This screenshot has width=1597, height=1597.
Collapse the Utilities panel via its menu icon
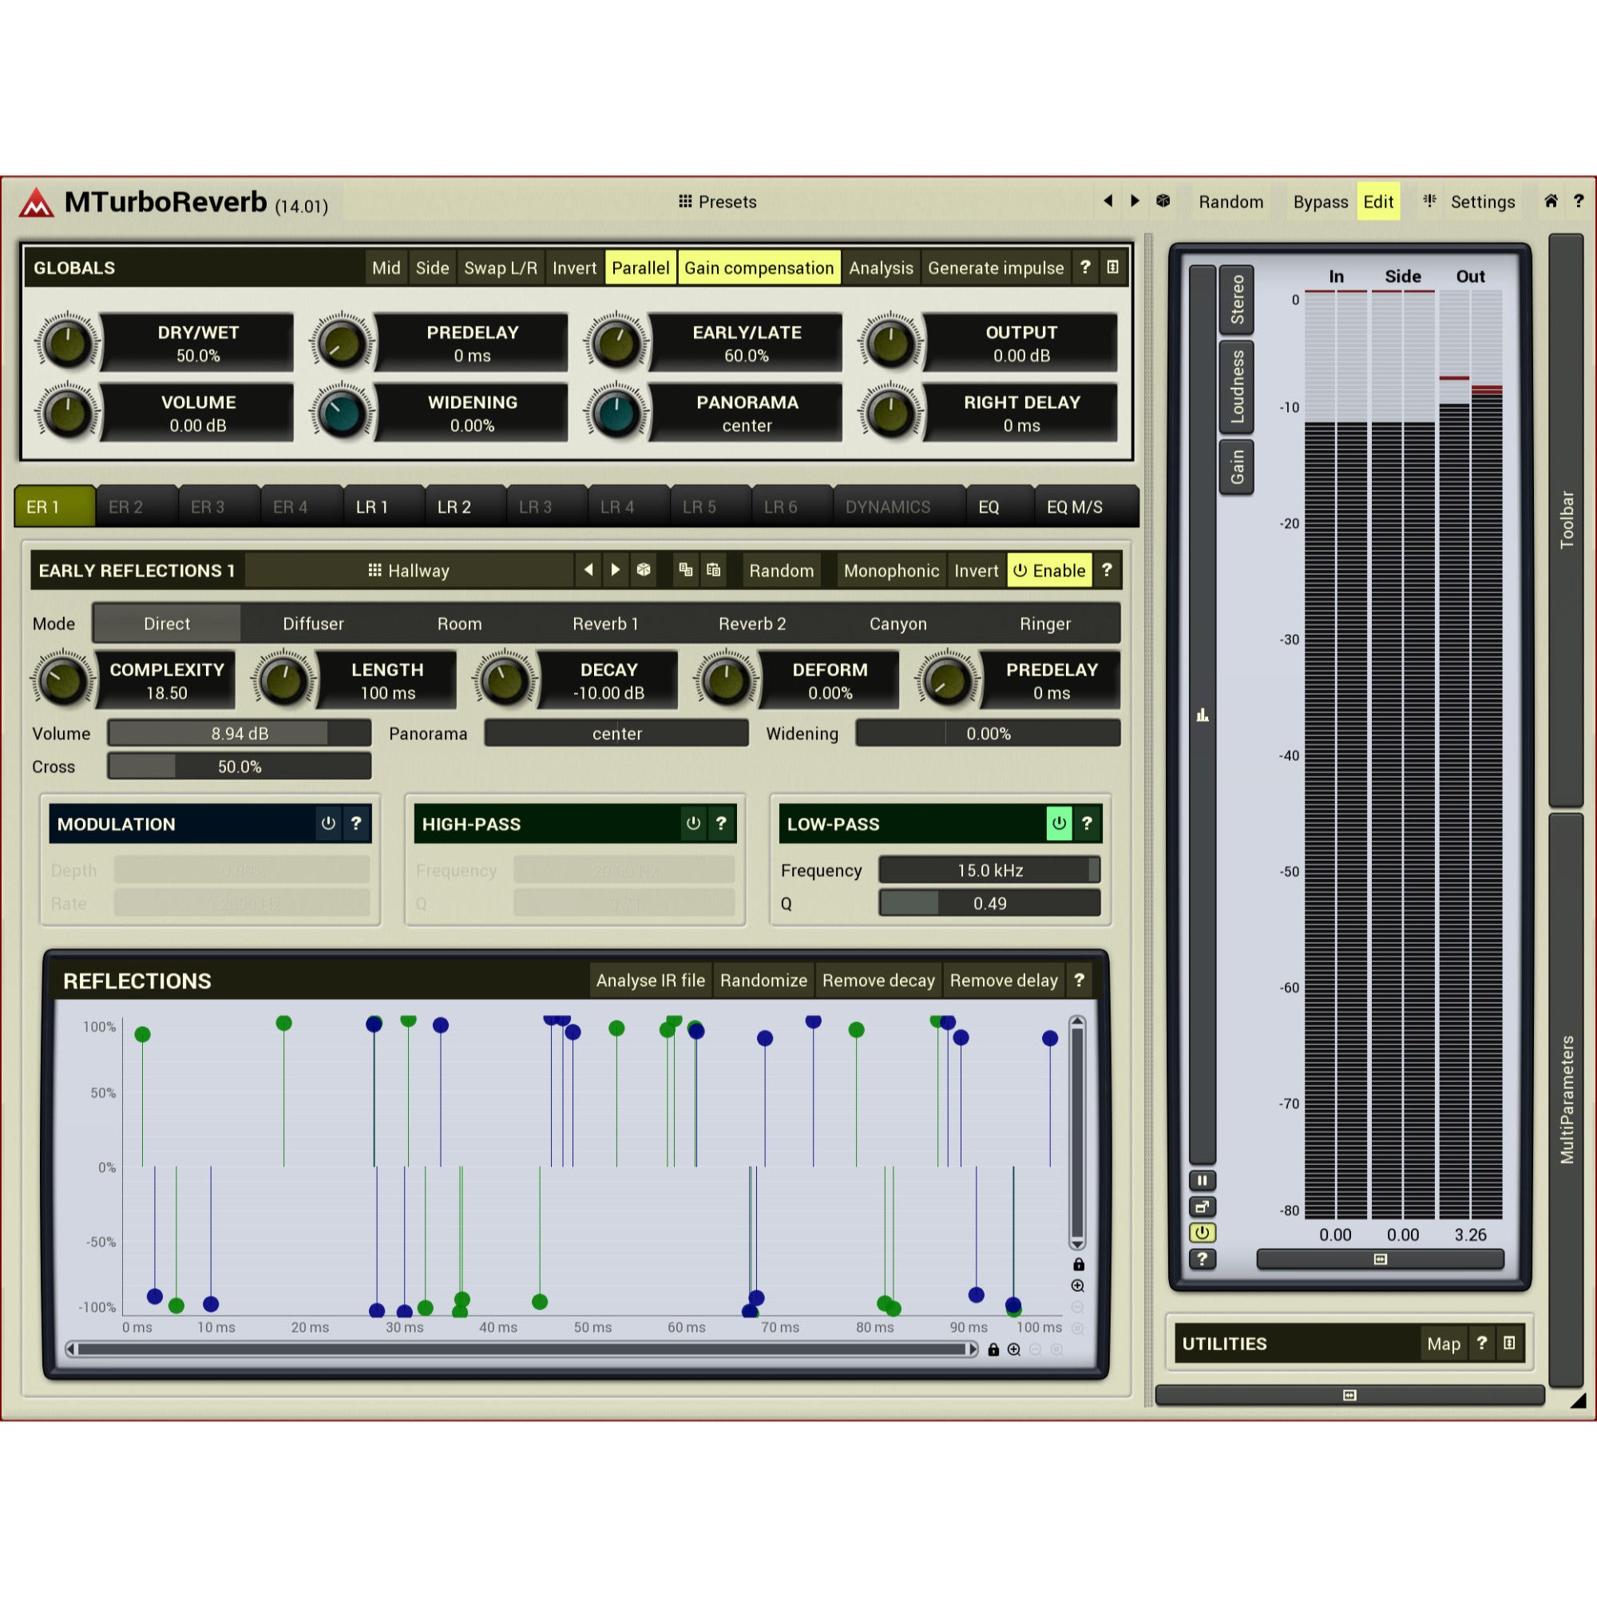tap(1509, 1343)
